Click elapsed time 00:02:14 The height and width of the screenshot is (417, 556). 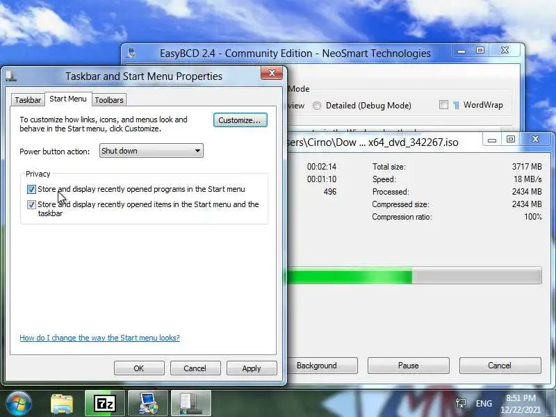pos(322,167)
